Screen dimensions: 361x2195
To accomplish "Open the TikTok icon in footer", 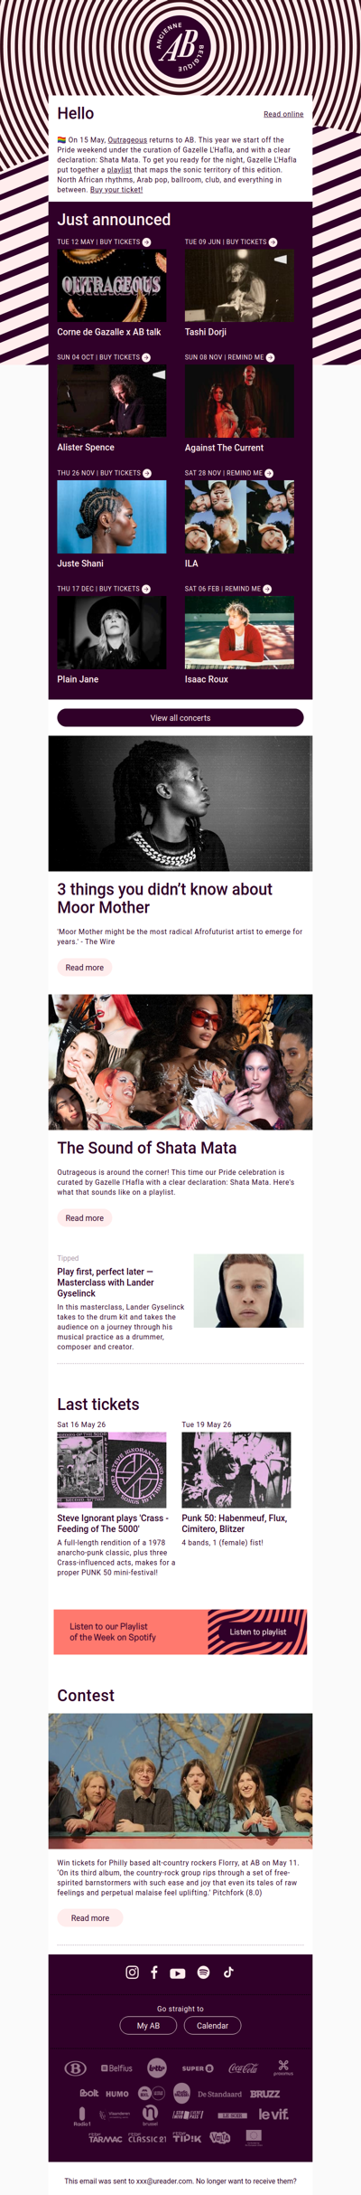I will coord(228,1972).
